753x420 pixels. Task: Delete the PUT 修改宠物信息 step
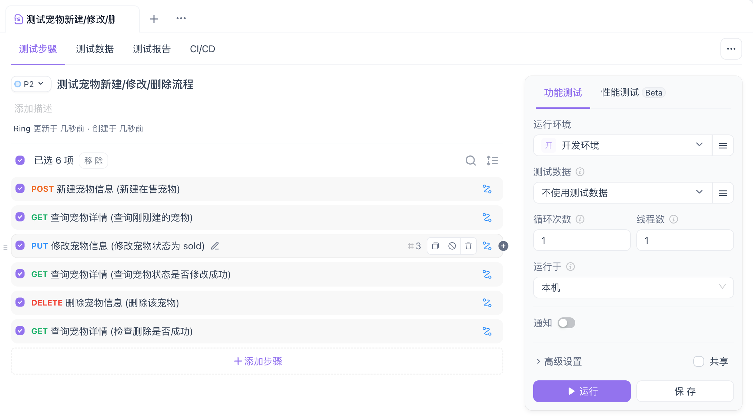pyautogui.click(x=468, y=246)
